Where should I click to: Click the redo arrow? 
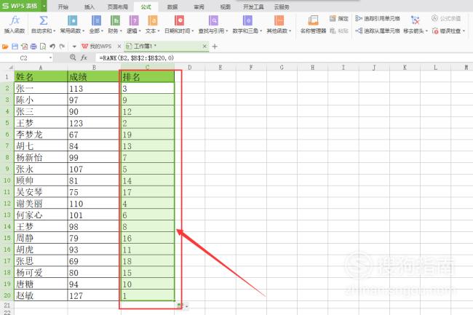pyautogui.click(x=62, y=47)
